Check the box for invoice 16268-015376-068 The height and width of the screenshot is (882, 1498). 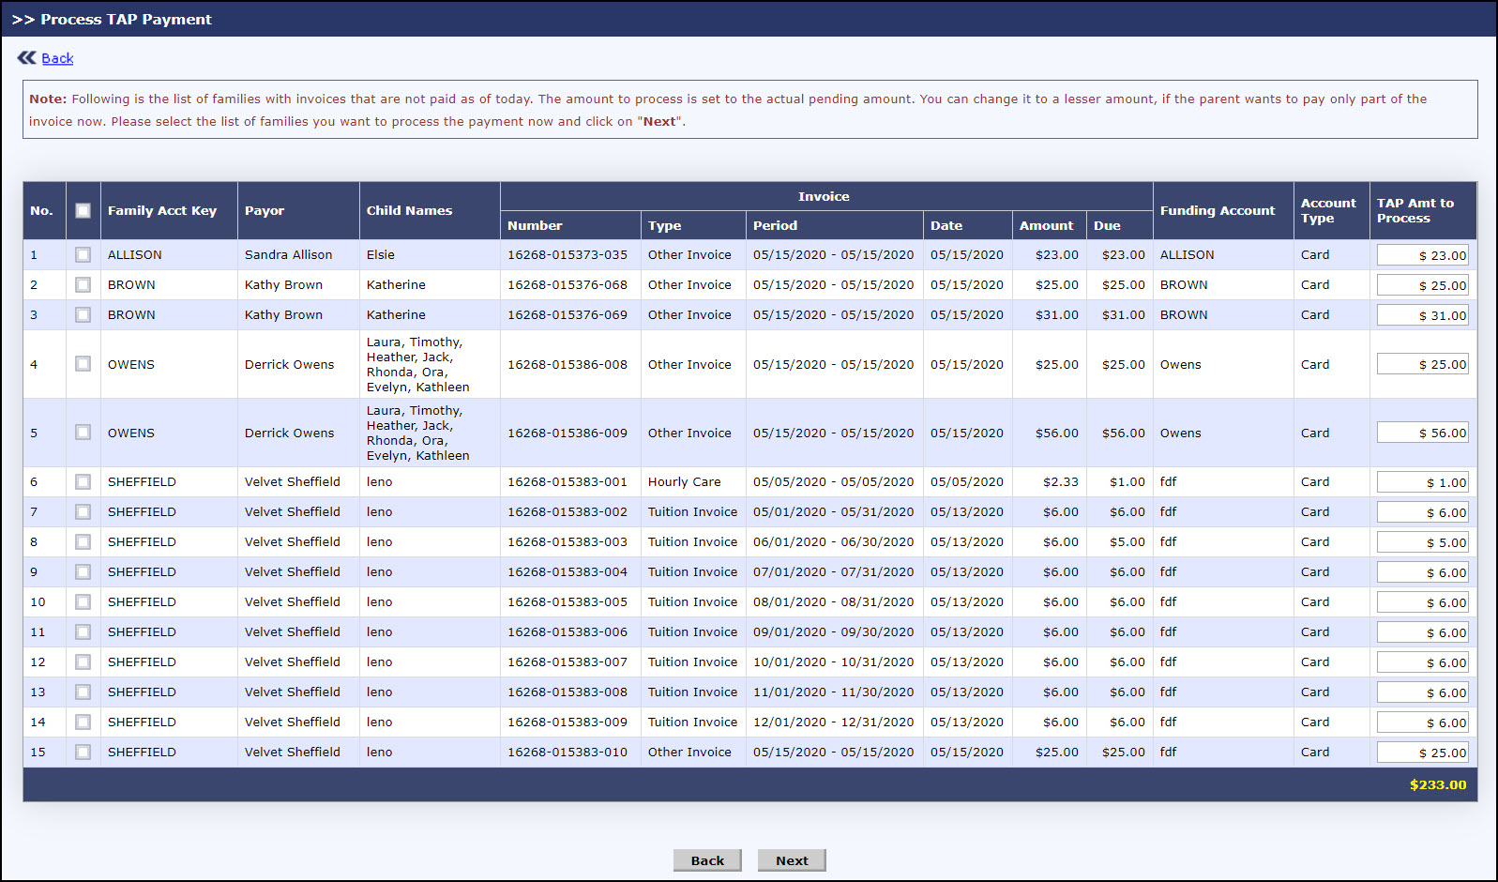83,285
